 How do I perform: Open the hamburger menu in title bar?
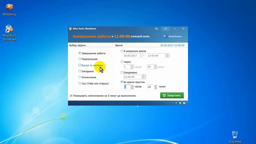point(165,29)
